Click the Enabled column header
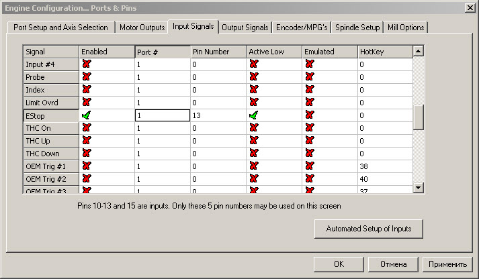The image size is (479, 279). (x=107, y=52)
